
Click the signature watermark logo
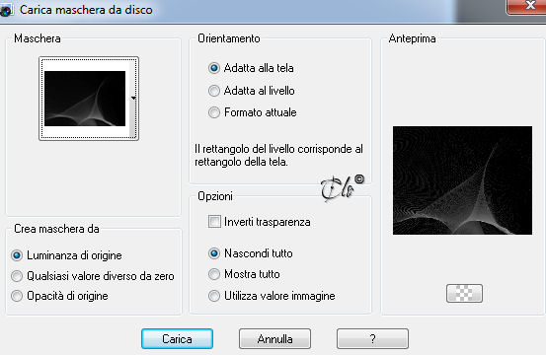pos(342,188)
